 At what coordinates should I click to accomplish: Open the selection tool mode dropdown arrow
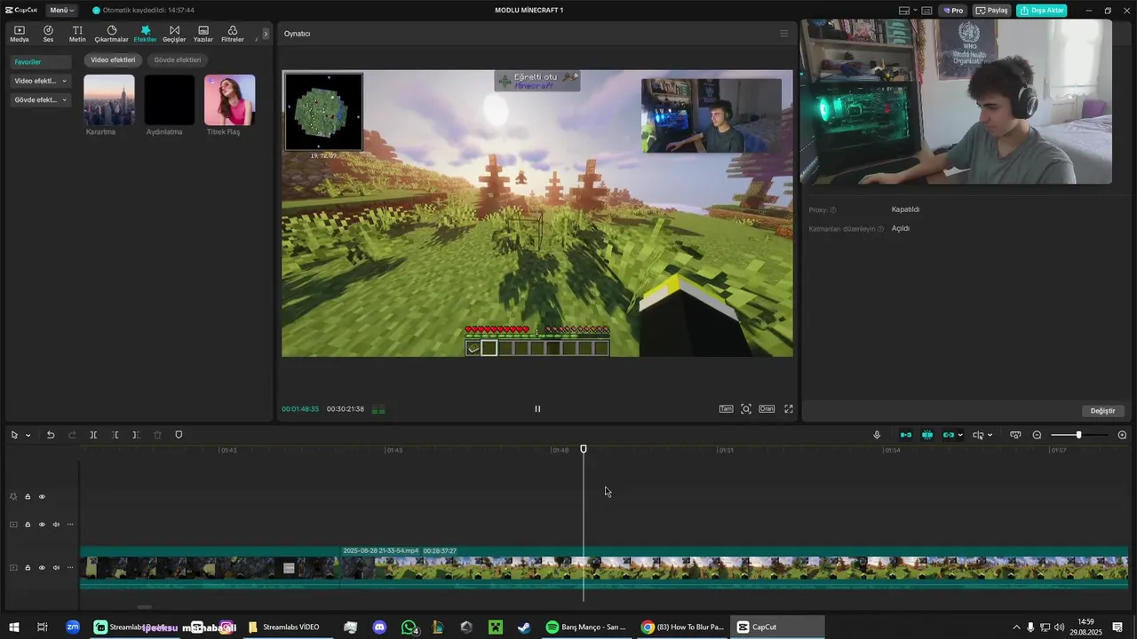click(x=28, y=436)
